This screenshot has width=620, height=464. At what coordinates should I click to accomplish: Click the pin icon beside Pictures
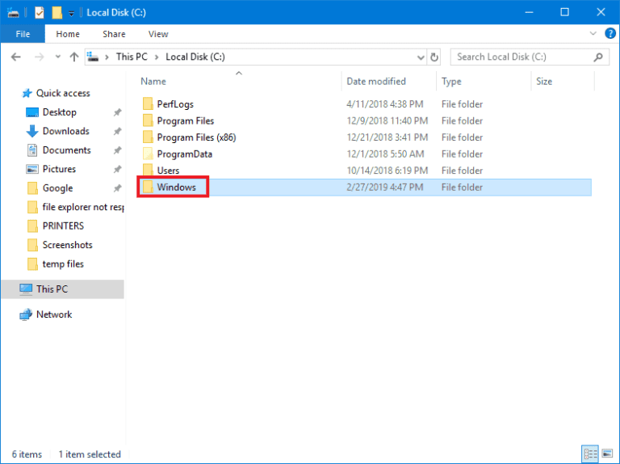117,170
